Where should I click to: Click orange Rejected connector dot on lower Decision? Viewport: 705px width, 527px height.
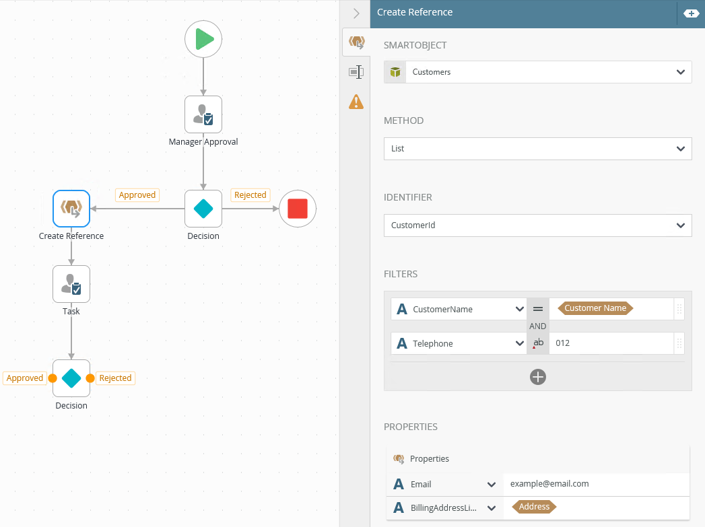90,378
